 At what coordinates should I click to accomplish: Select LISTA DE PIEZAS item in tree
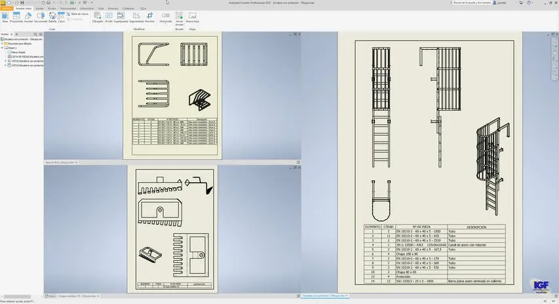pyautogui.click(x=26, y=56)
